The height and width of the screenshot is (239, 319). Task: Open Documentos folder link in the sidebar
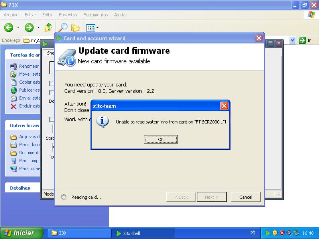coord(30,153)
